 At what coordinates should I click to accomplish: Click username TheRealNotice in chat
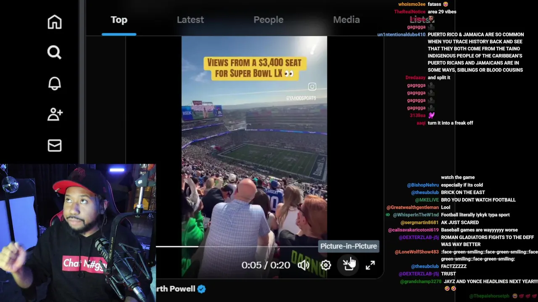click(410, 12)
